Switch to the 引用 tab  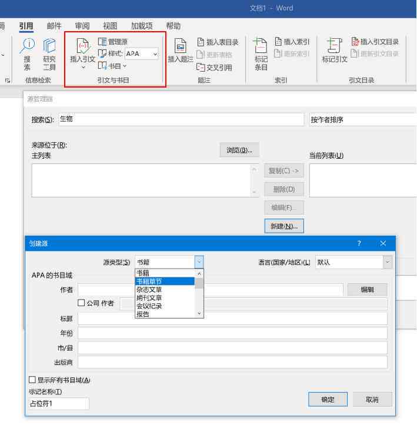[x=26, y=26]
